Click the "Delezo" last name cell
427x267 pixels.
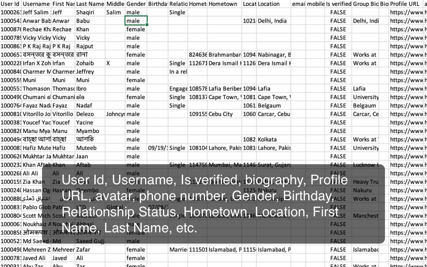point(90,114)
